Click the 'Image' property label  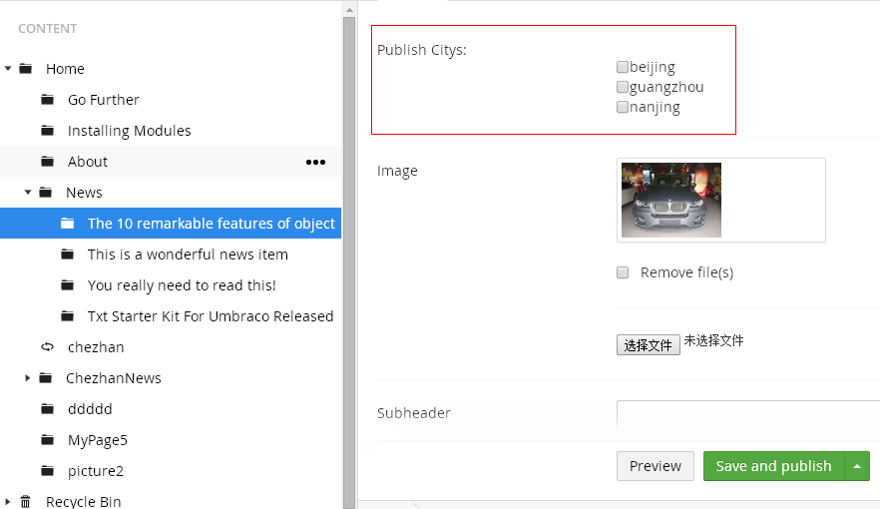pos(397,171)
